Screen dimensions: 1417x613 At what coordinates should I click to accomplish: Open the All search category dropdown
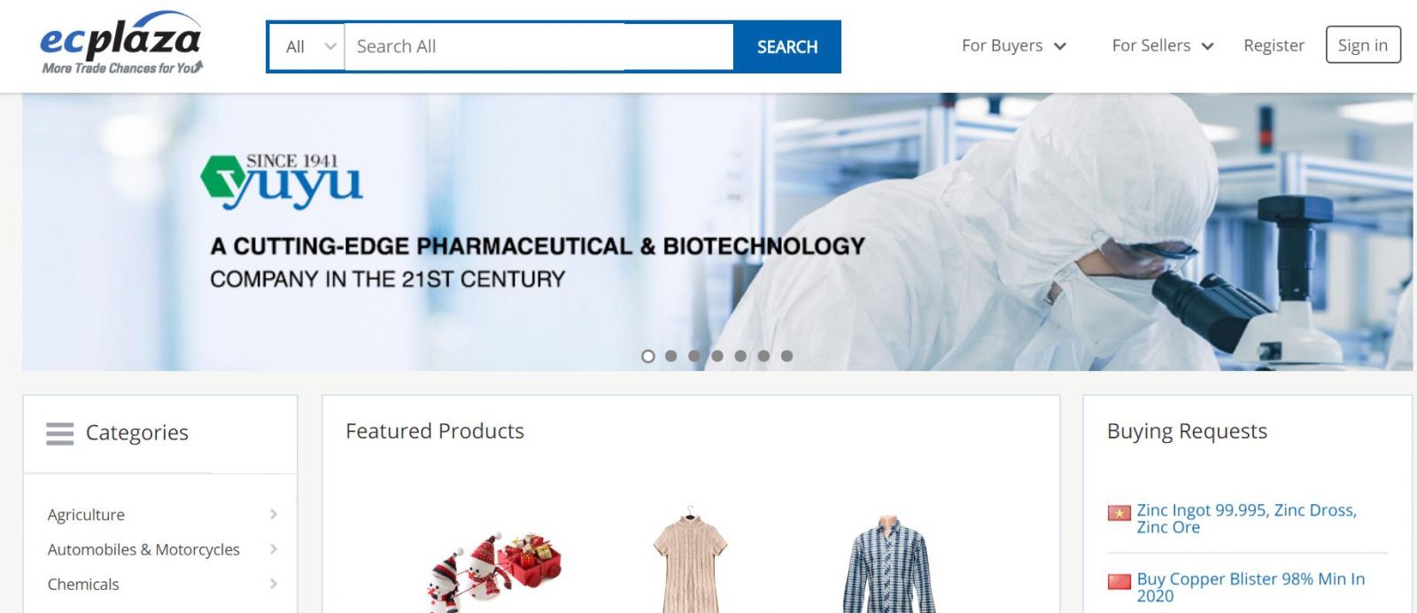[307, 47]
